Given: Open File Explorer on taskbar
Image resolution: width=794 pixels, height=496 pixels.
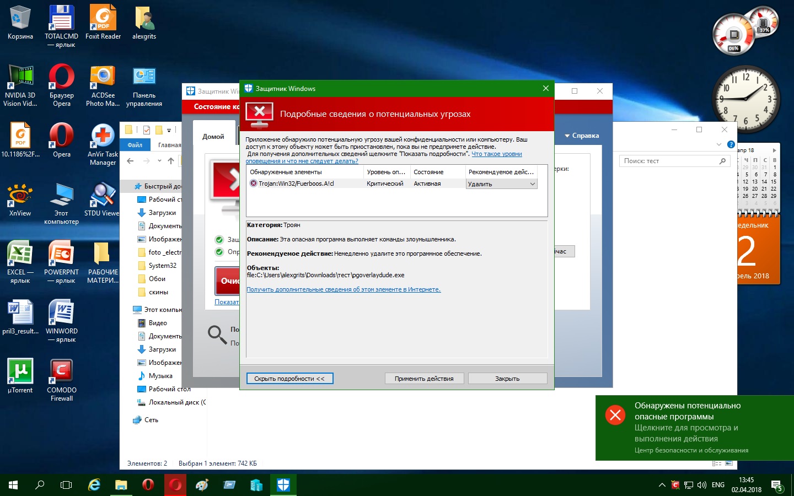Looking at the screenshot, I should [121, 485].
